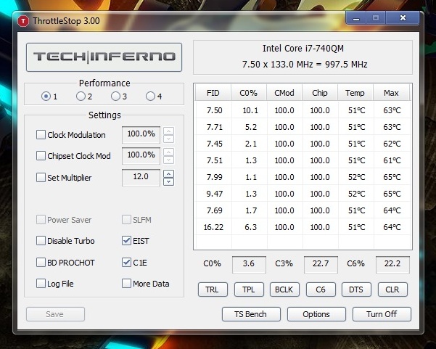Click the Chipset Clock Mod 100.0% field
This screenshot has width=436, height=349.
[x=141, y=156]
